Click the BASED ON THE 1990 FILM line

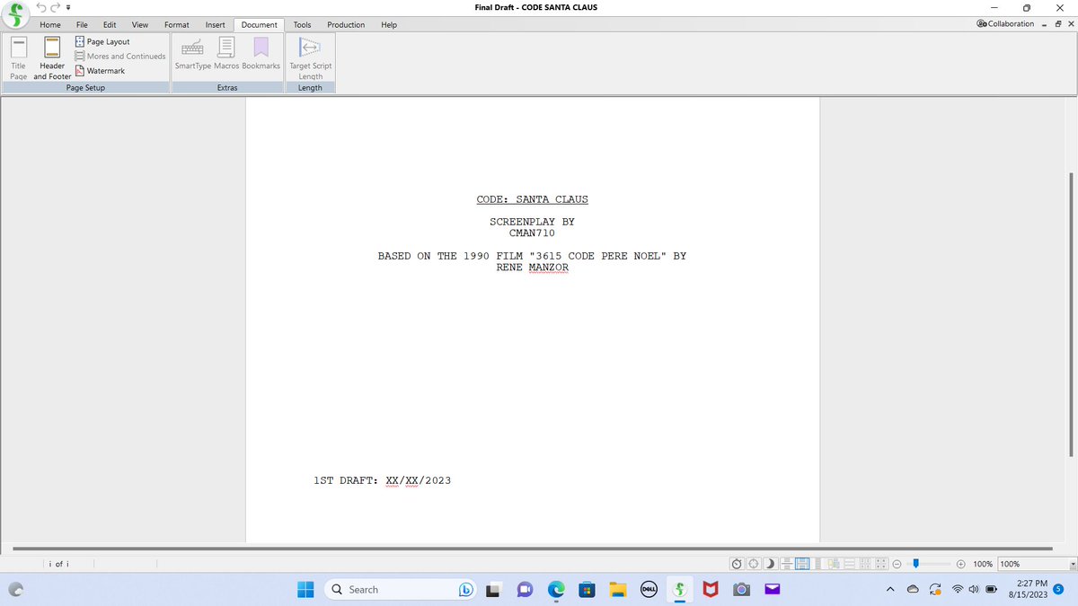(532, 256)
